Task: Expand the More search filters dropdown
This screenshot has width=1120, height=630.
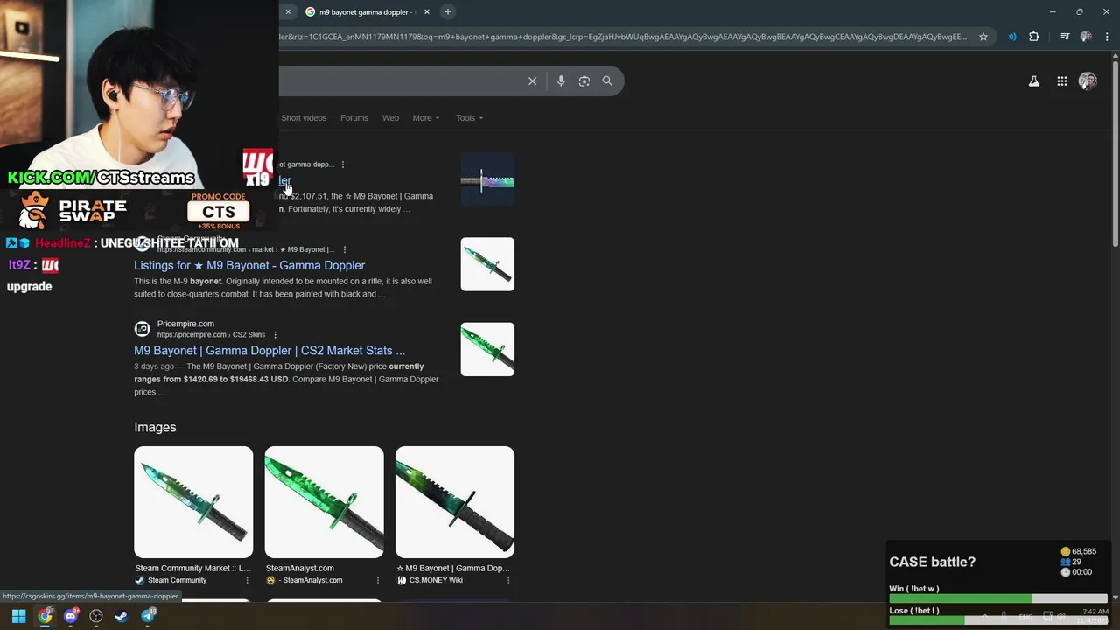Action: (x=426, y=118)
